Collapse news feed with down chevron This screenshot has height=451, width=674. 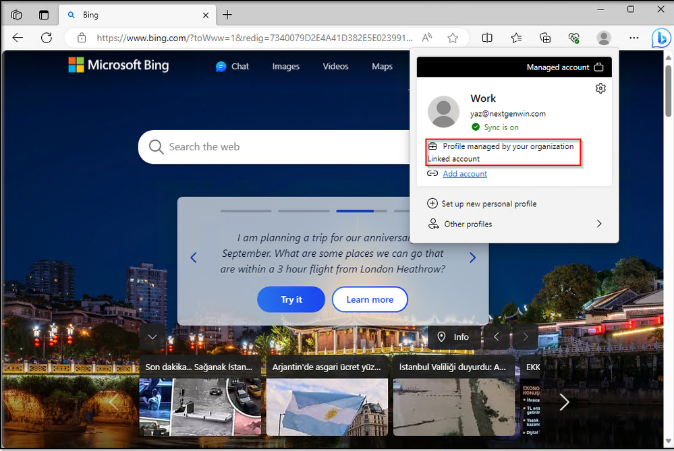click(x=152, y=337)
